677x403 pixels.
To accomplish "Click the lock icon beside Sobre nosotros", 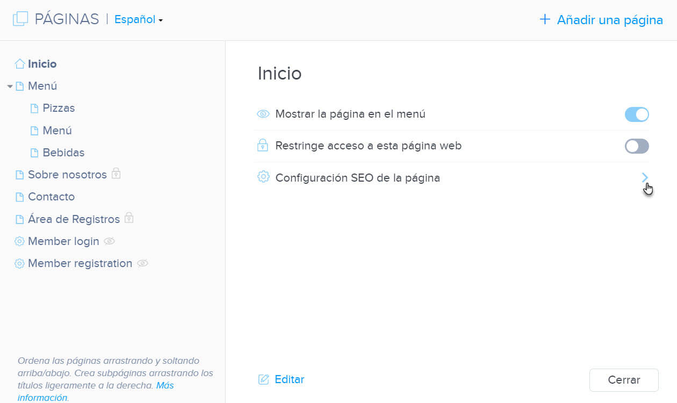I will tap(116, 174).
